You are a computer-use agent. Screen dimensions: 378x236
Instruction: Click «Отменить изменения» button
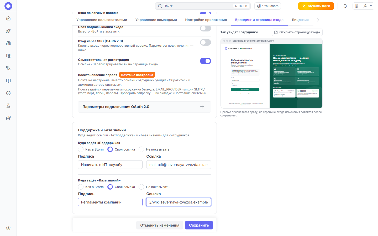pyautogui.click(x=160, y=225)
